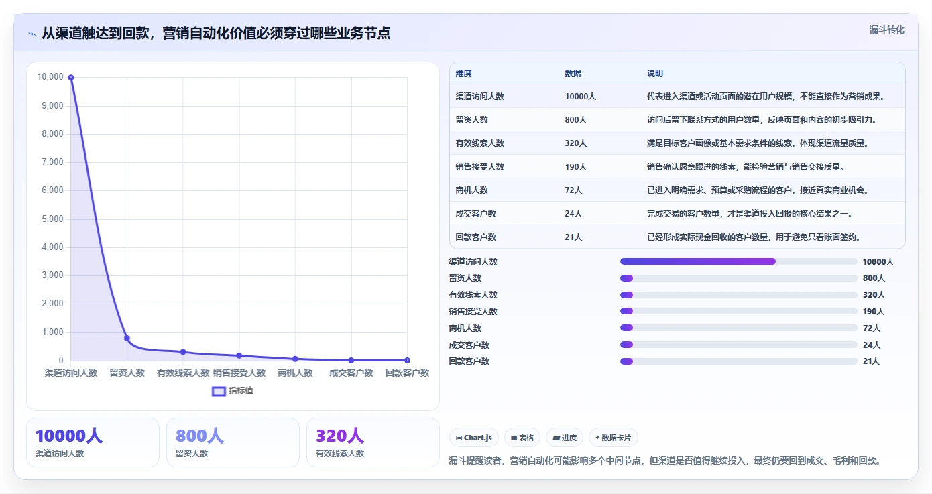The height and width of the screenshot is (494, 932).
Task: Click the 10000人 table value
Action: click(x=580, y=97)
